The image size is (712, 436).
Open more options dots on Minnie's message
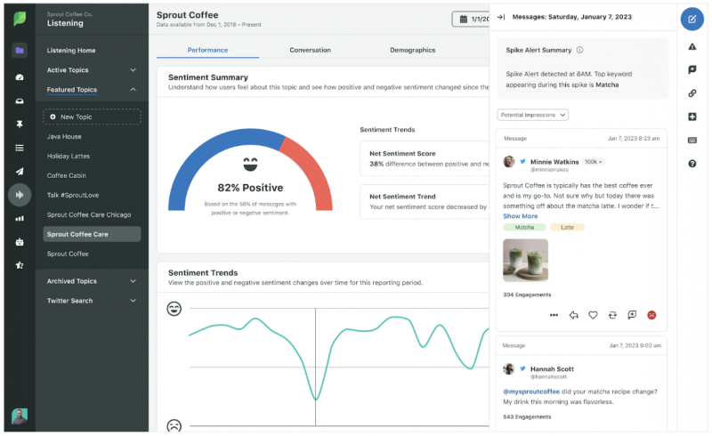tap(554, 315)
